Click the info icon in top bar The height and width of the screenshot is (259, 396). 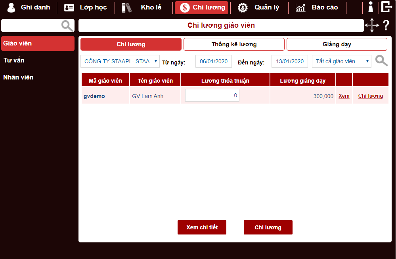click(x=371, y=7)
